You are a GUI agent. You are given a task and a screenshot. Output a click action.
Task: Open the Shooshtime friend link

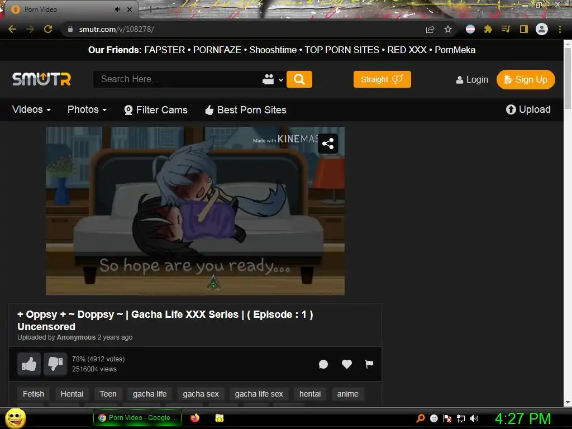[273, 50]
